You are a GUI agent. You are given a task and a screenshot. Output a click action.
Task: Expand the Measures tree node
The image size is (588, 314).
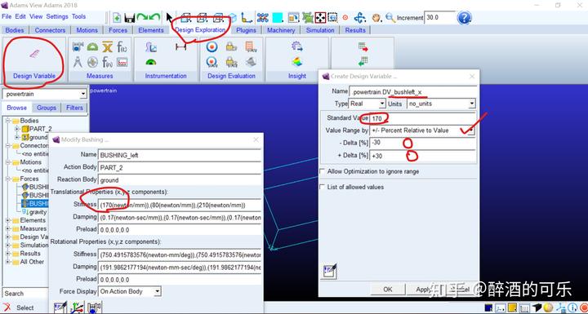point(8,228)
